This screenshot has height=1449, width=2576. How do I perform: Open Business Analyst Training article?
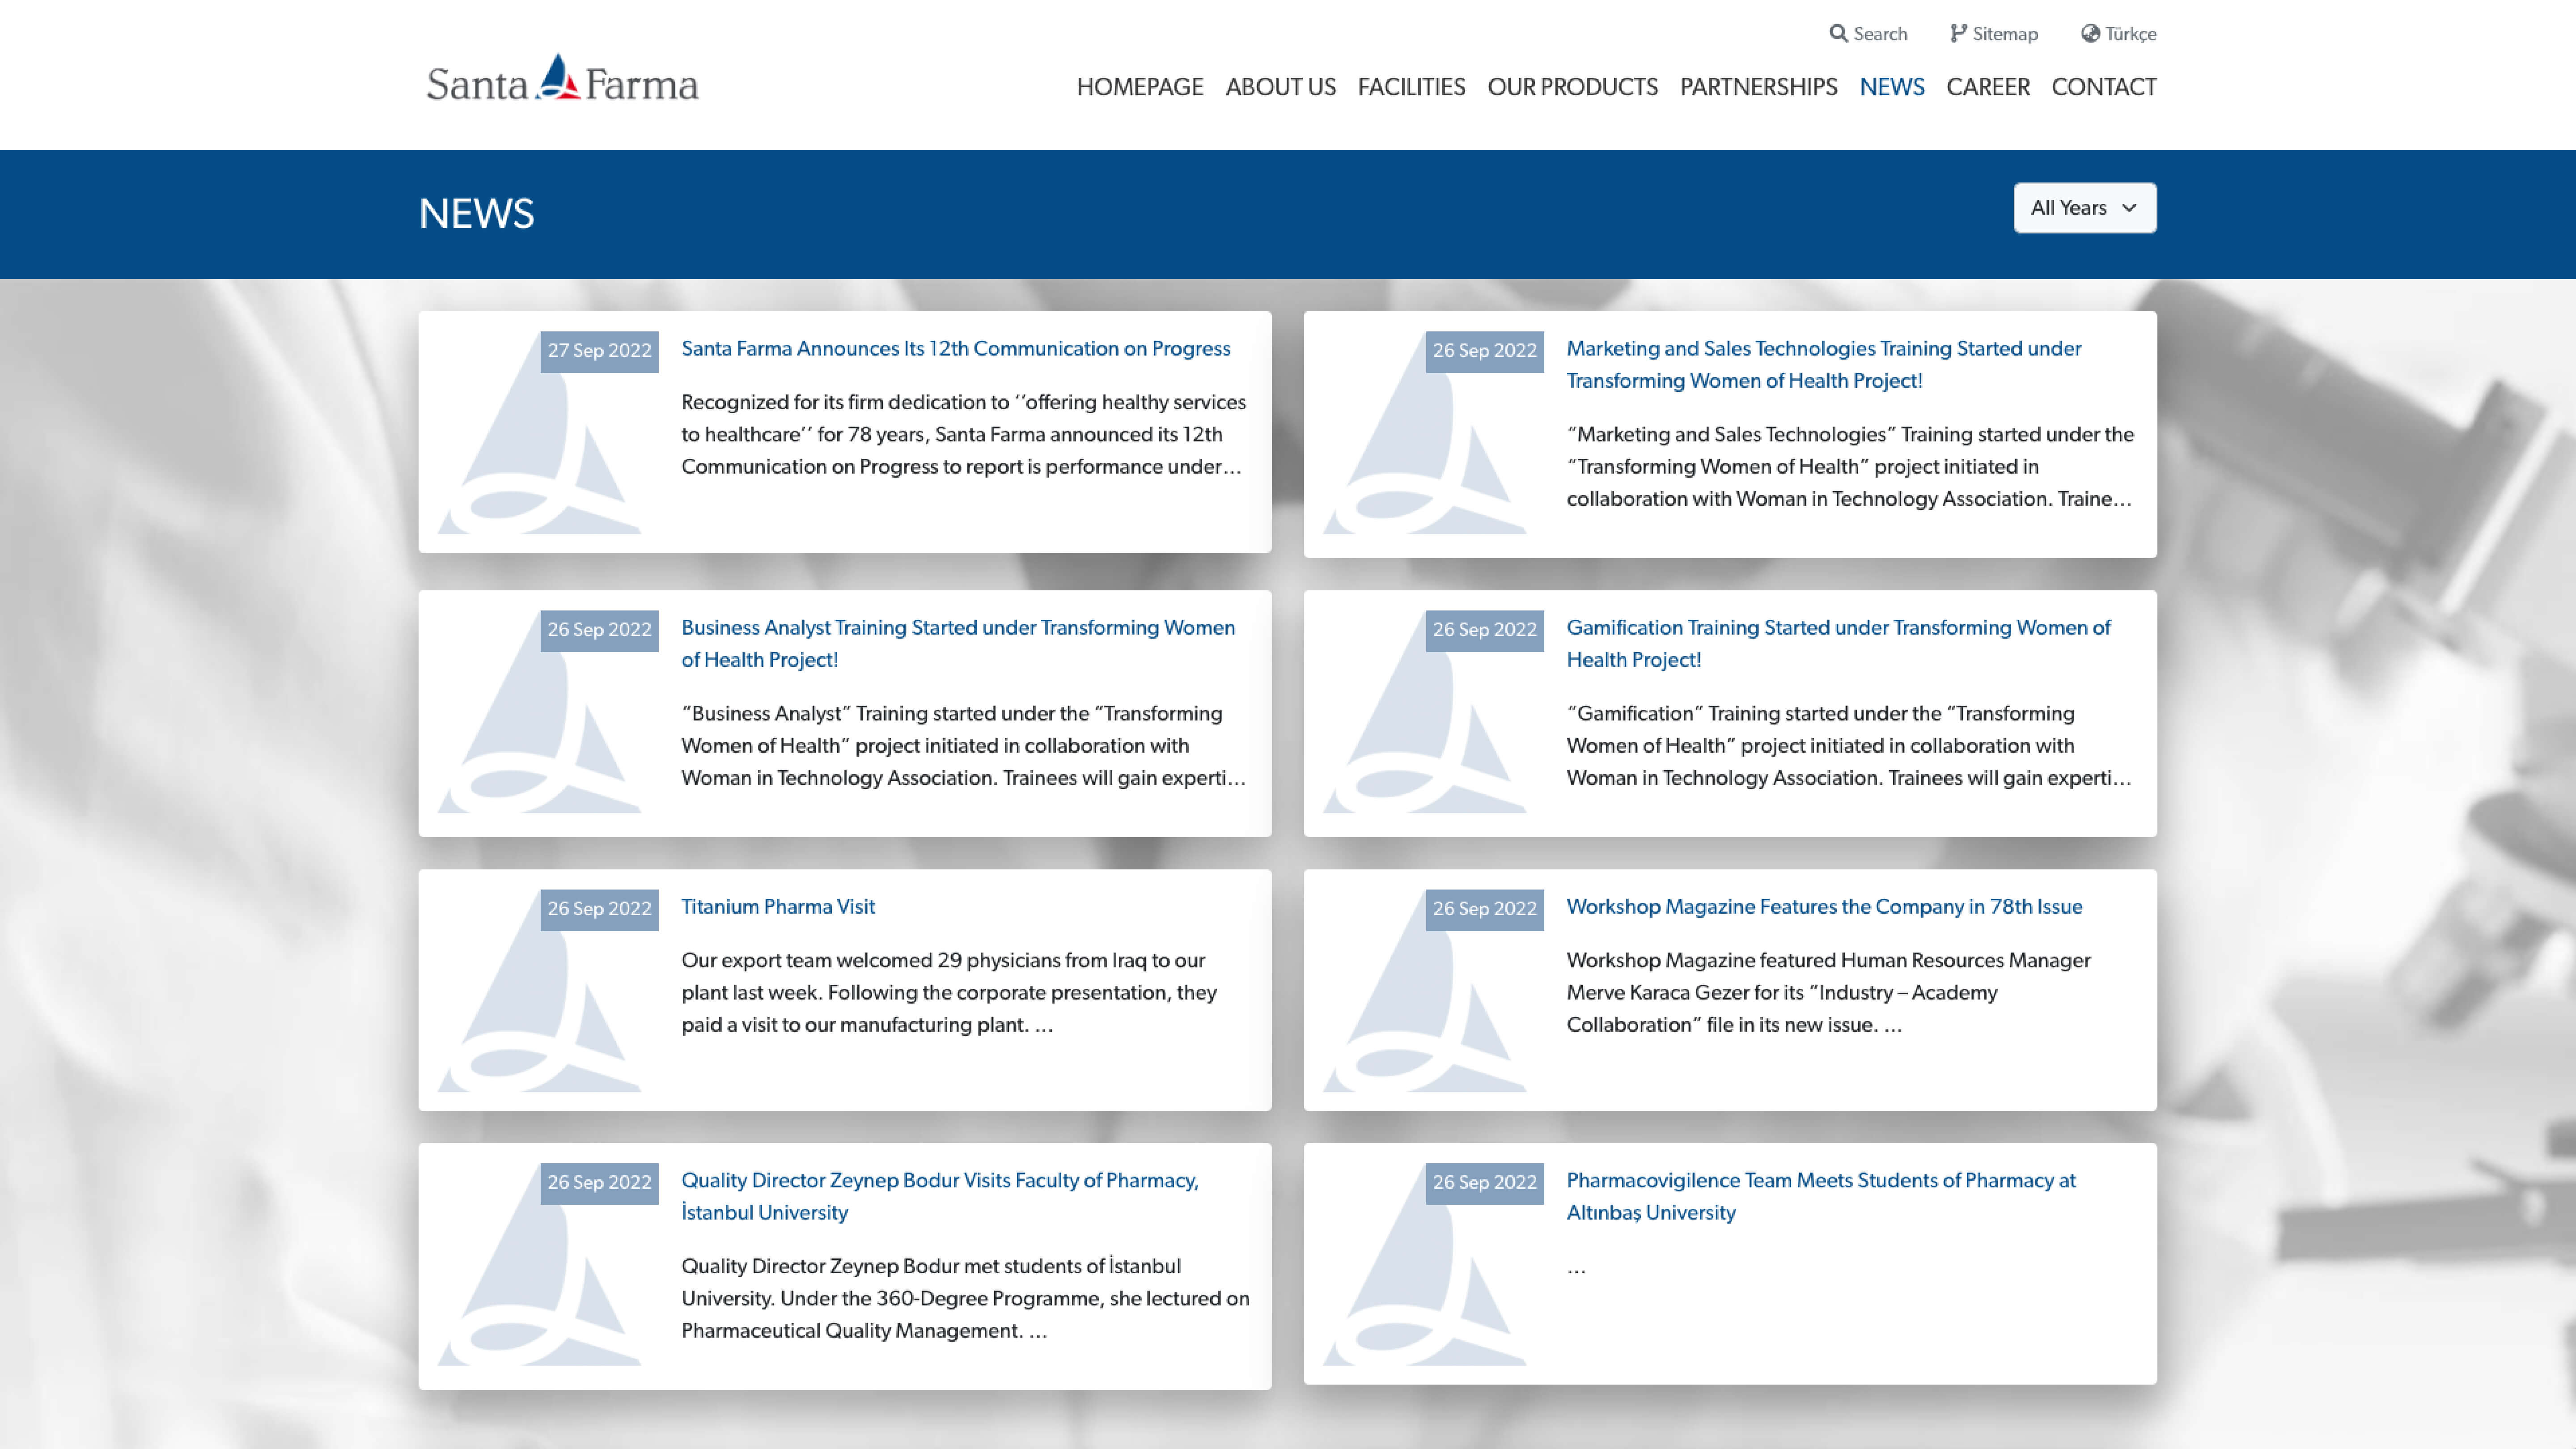coord(958,644)
